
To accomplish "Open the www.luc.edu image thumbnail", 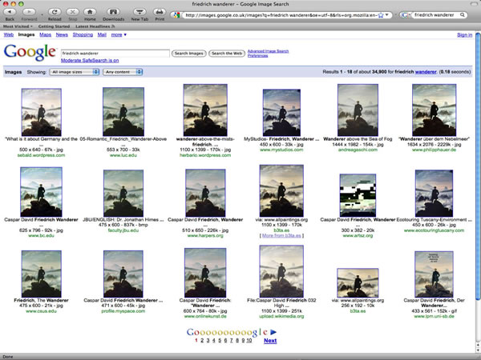I will coord(123,112).
